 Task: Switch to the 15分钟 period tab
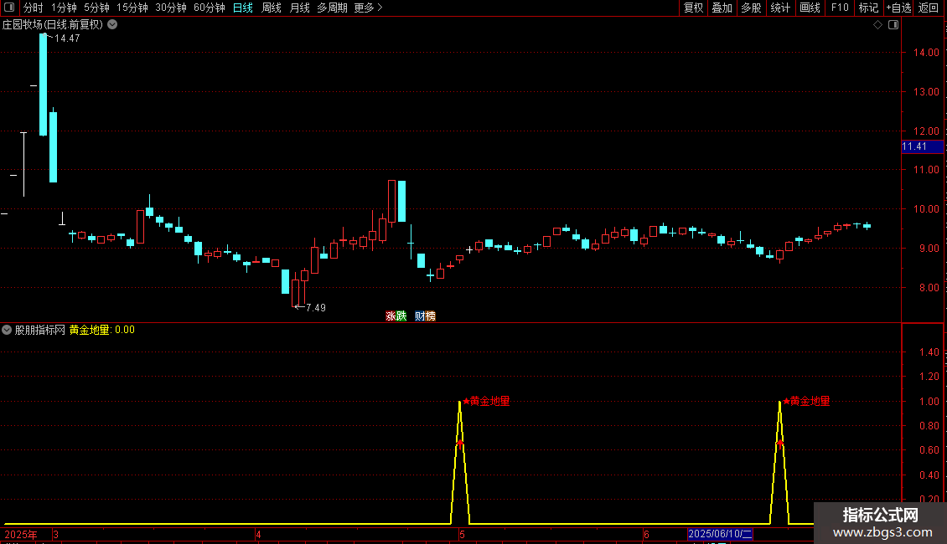[132, 8]
